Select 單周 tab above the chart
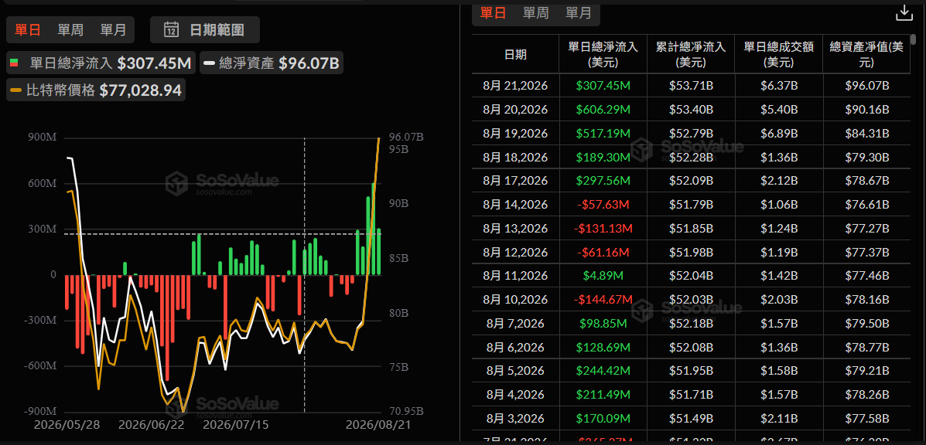 pyautogui.click(x=70, y=29)
